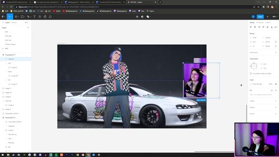Click the Create component icon

(x=137, y=17)
